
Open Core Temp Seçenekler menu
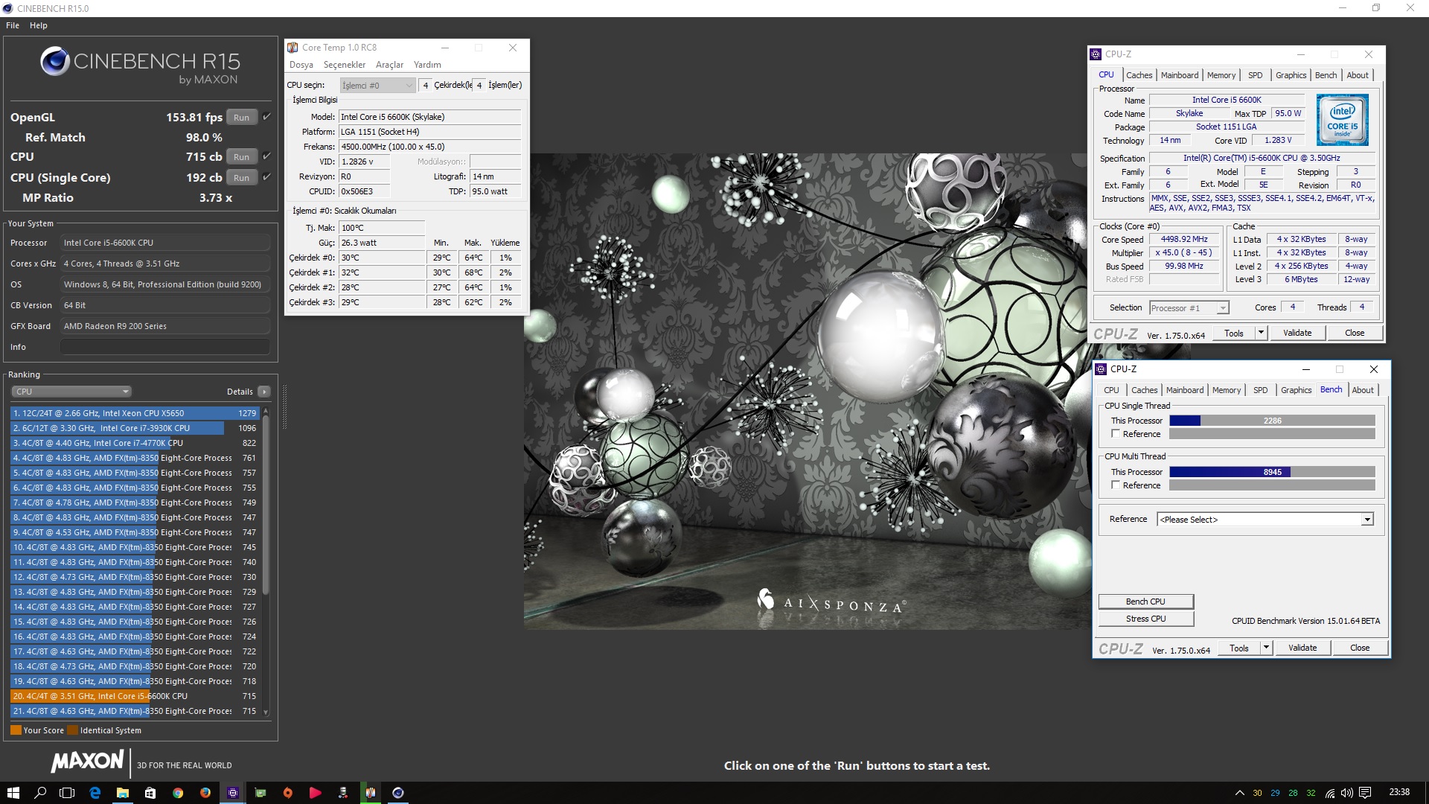pyautogui.click(x=344, y=65)
